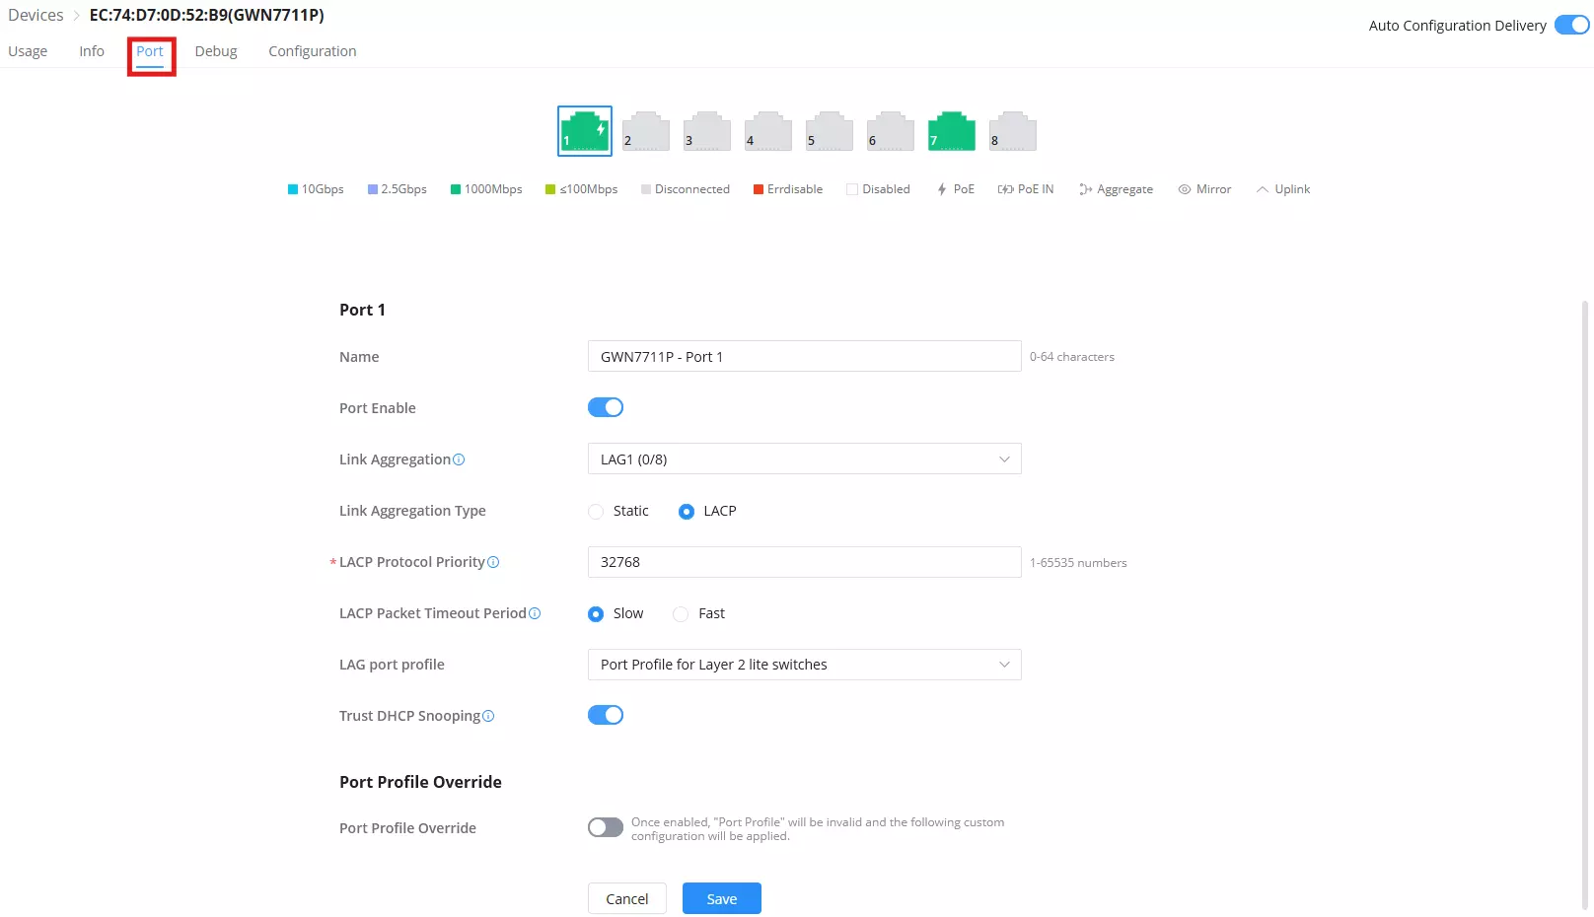Select port 5 icon in the port diagram
1594x917 pixels.
point(830,131)
